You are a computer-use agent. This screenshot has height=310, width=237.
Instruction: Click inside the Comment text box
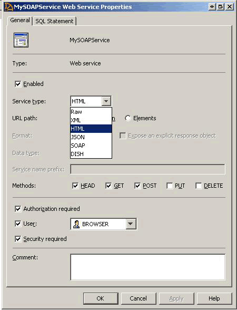pos(147,267)
